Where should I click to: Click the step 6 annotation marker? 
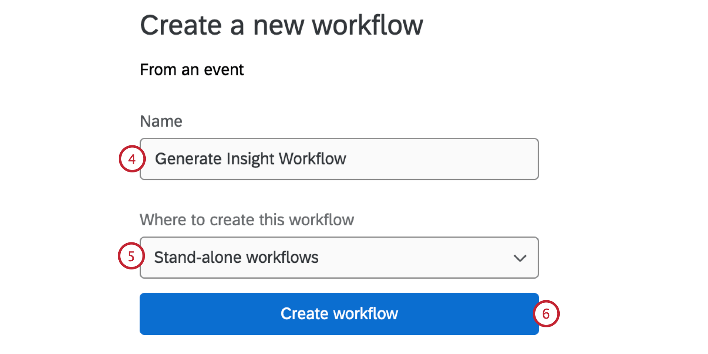(x=546, y=314)
